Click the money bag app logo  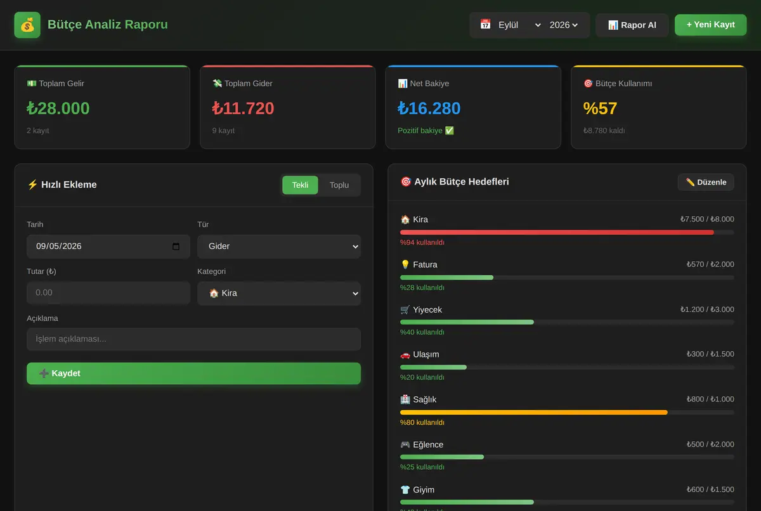click(x=27, y=25)
